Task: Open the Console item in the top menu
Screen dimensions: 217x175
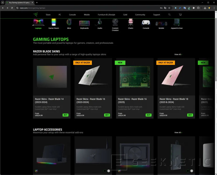Action: pyautogui.click(x=73, y=15)
